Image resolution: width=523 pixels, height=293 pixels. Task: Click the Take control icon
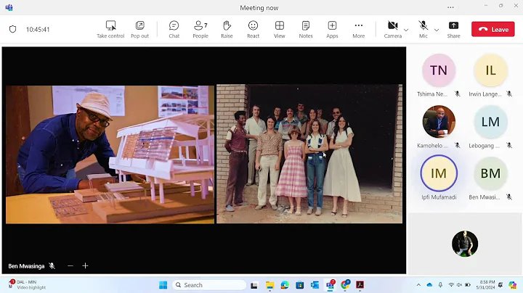(110, 26)
